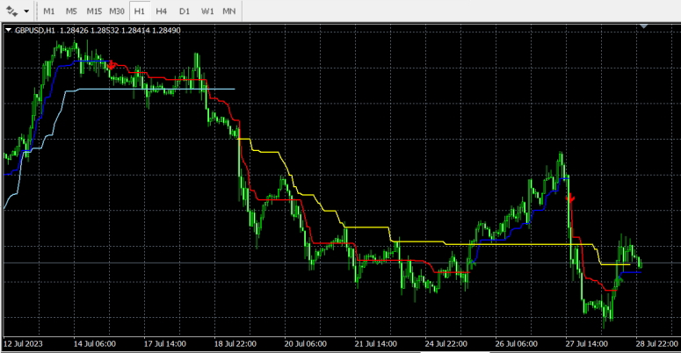Switch chart to M1 timeframe
681x353 pixels.
click(x=49, y=11)
